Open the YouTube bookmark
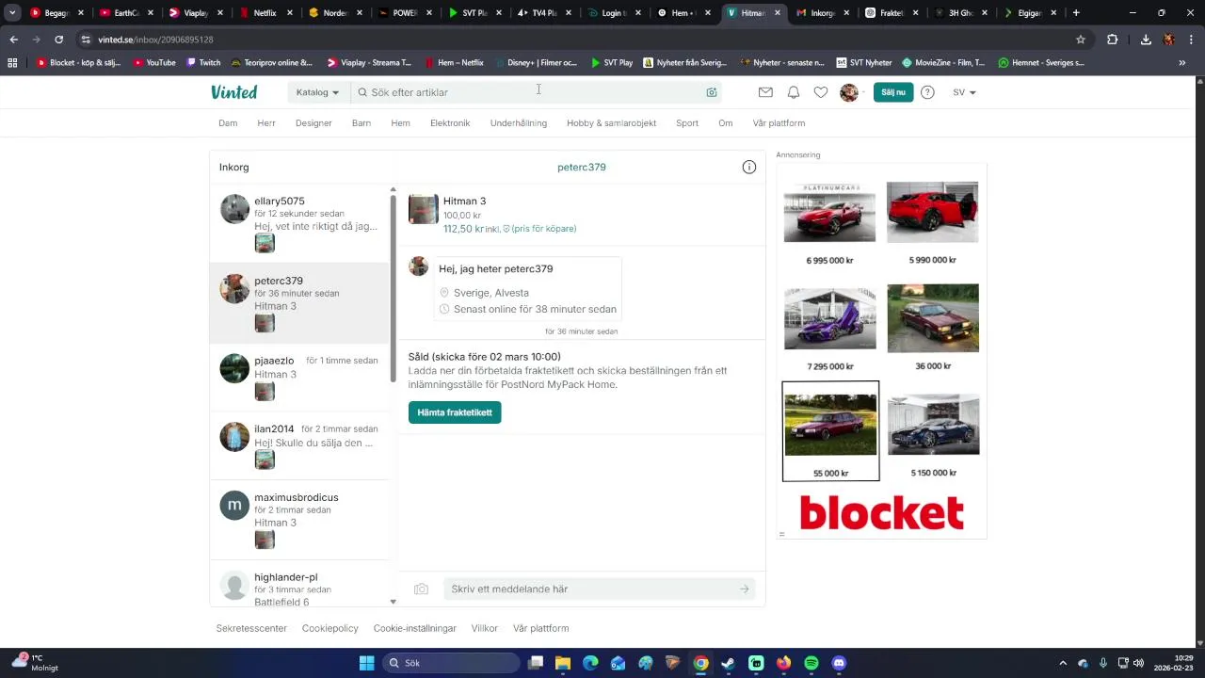This screenshot has height=678, width=1205. click(x=154, y=63)
